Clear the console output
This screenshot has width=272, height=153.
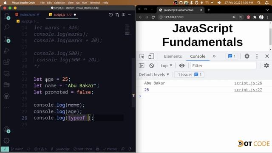(151, 65)
